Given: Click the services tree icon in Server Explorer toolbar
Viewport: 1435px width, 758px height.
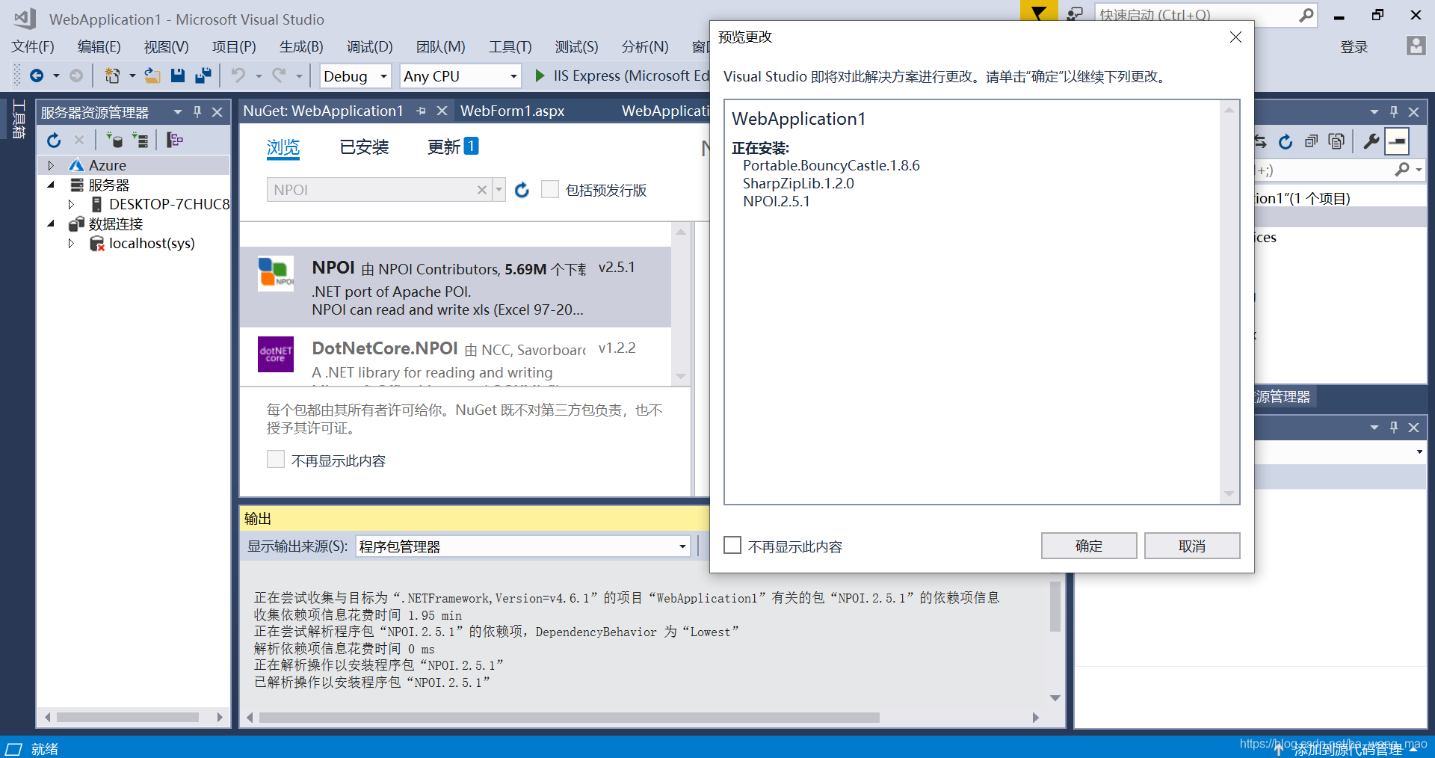Looking at the screenshot, I should (175, 140).
